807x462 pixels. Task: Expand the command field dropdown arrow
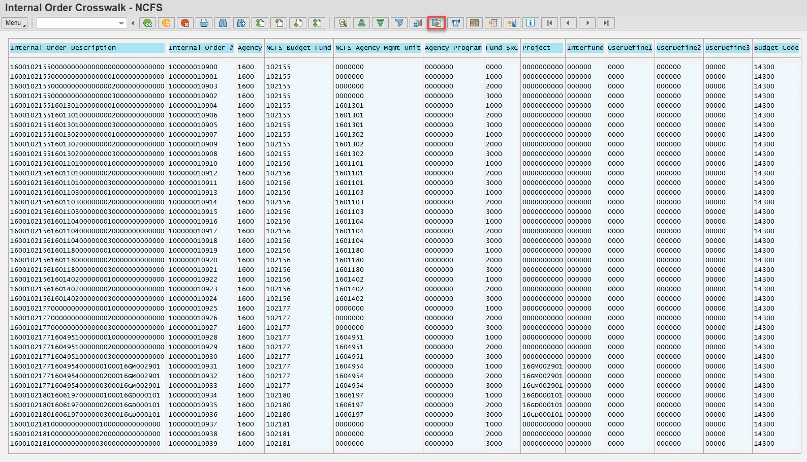click(x=121, y=23)
